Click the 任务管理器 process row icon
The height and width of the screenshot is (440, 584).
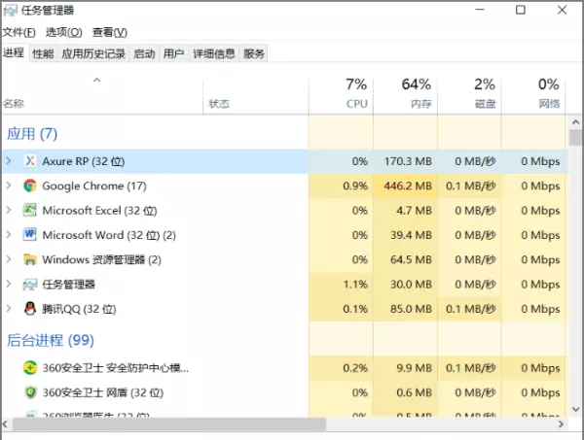30,285
